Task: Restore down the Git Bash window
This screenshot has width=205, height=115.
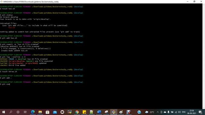Action: [194, 2]
